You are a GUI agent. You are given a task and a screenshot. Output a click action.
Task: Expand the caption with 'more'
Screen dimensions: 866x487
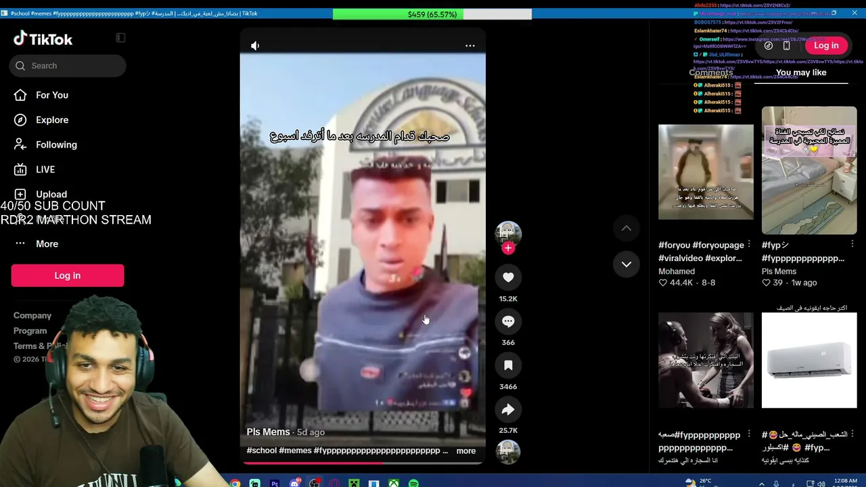[466, 451]
